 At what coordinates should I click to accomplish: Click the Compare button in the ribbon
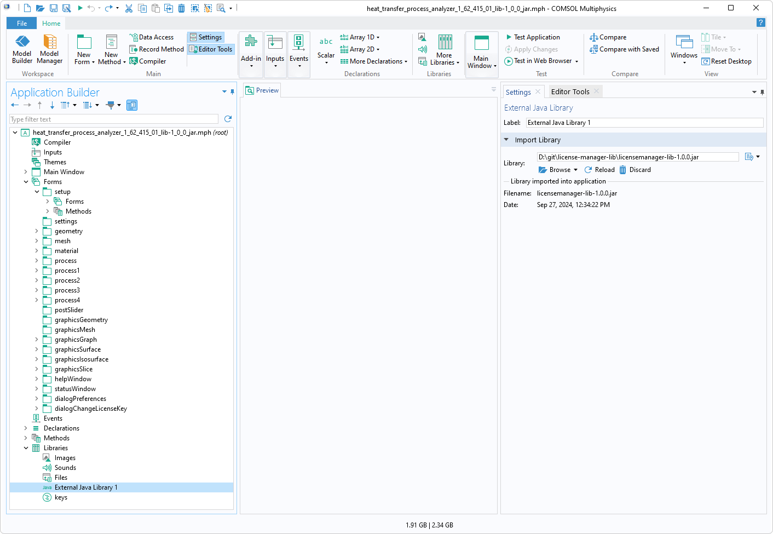pyautogui.click(x=608, y=37)
